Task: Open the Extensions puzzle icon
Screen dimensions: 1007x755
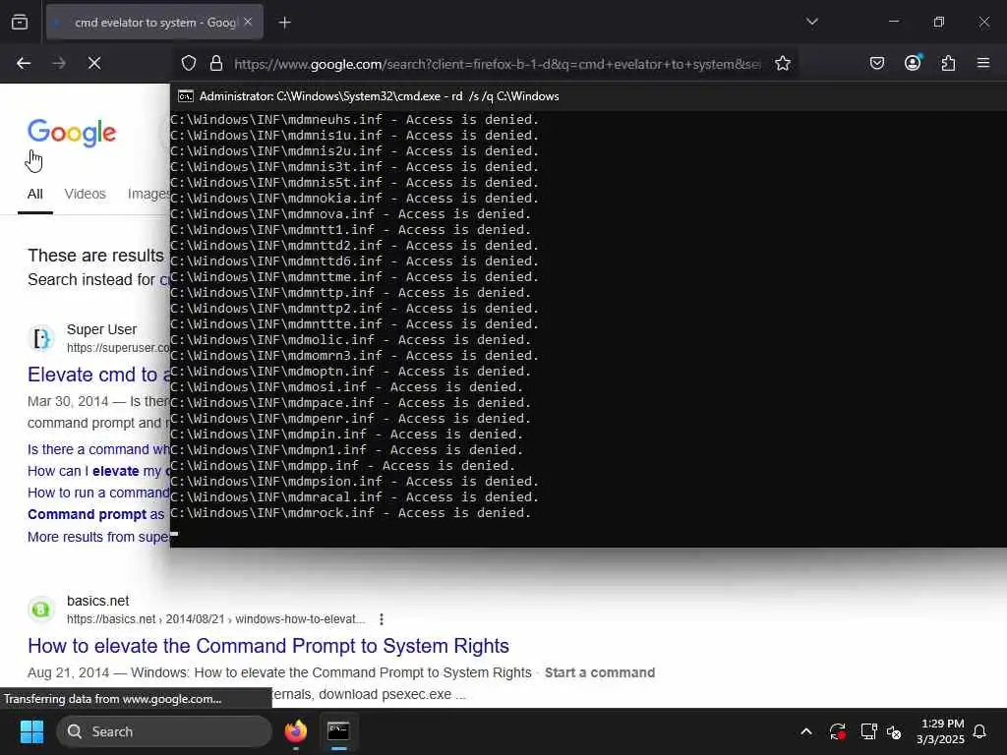Action: (x=948, y=63)
